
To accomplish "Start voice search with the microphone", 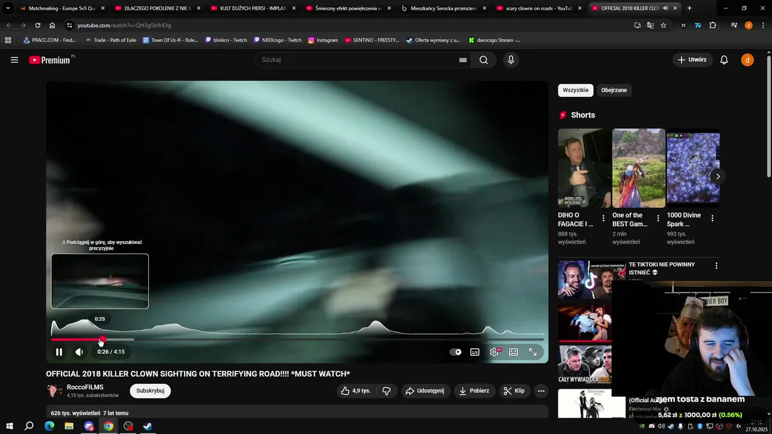I will click(511, 60).
